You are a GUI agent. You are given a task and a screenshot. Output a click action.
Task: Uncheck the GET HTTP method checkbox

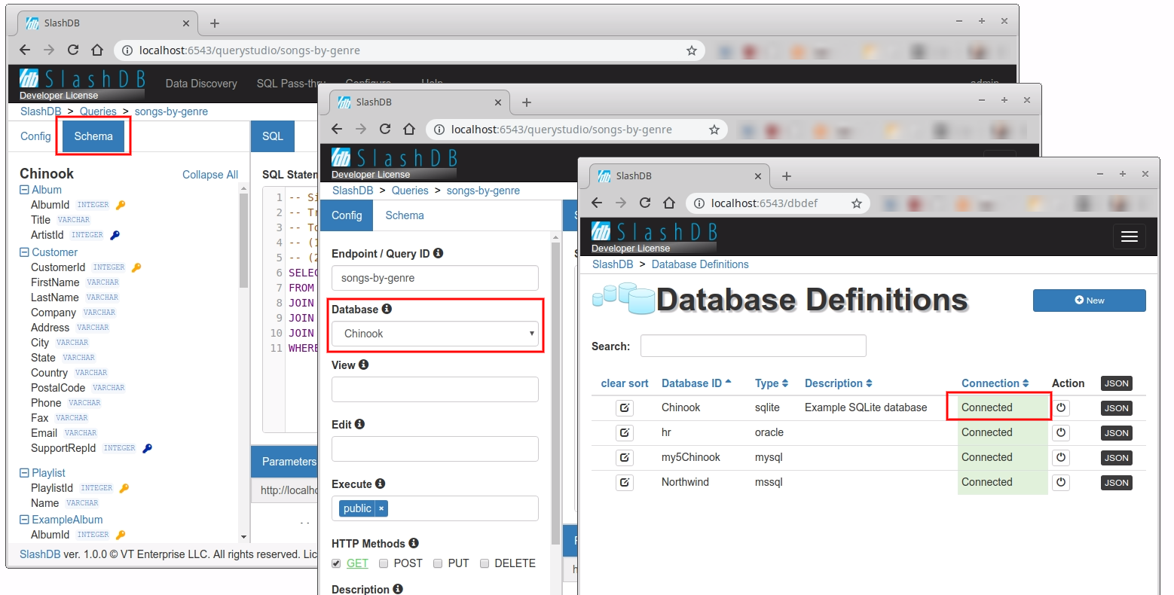tap(336, 563)
